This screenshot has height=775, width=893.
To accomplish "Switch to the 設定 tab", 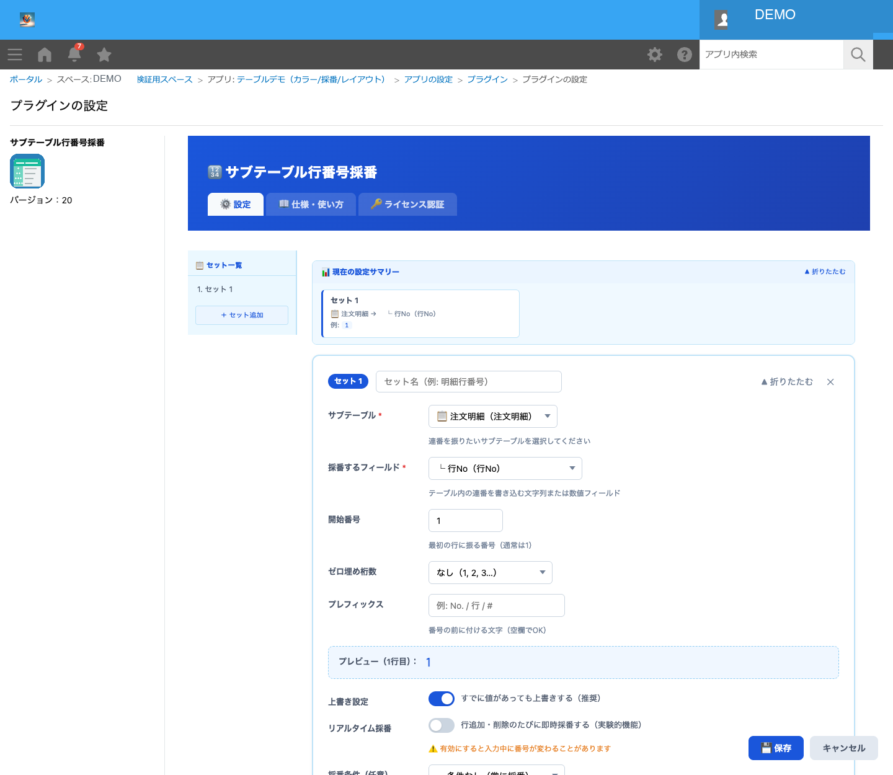I will tap(236, 205).
